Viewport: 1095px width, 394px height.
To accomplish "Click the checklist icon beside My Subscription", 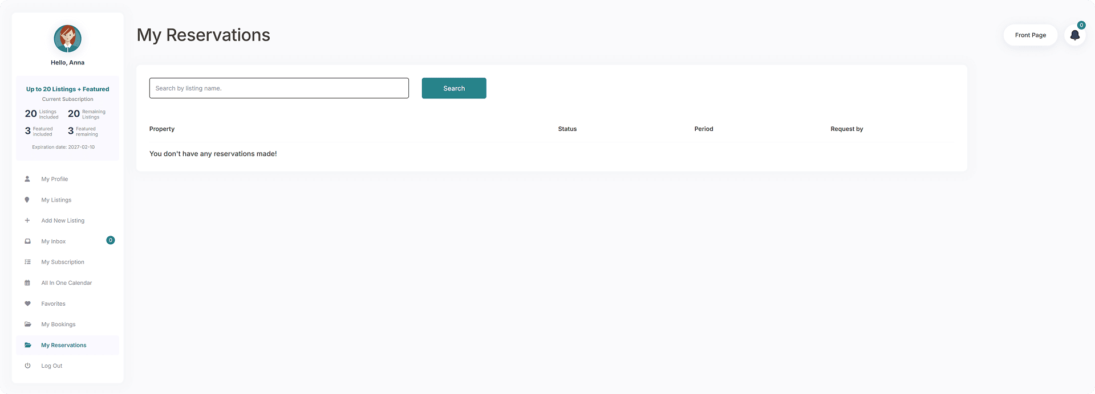I will (27, 262).
